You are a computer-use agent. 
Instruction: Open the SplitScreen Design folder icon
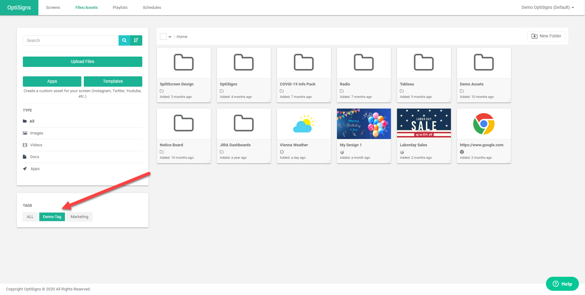click(x=183, y=63)
